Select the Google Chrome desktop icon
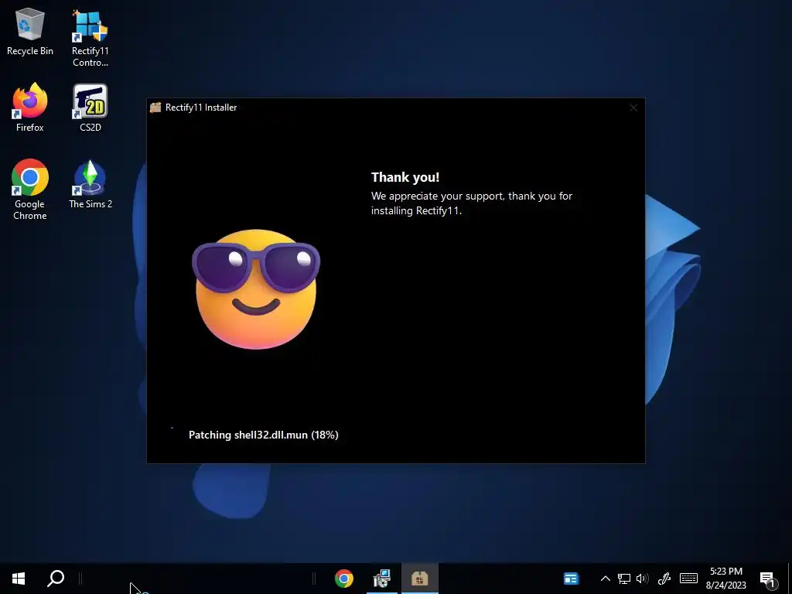This screenshot has width=792, height=594. [x=30, y=189]
